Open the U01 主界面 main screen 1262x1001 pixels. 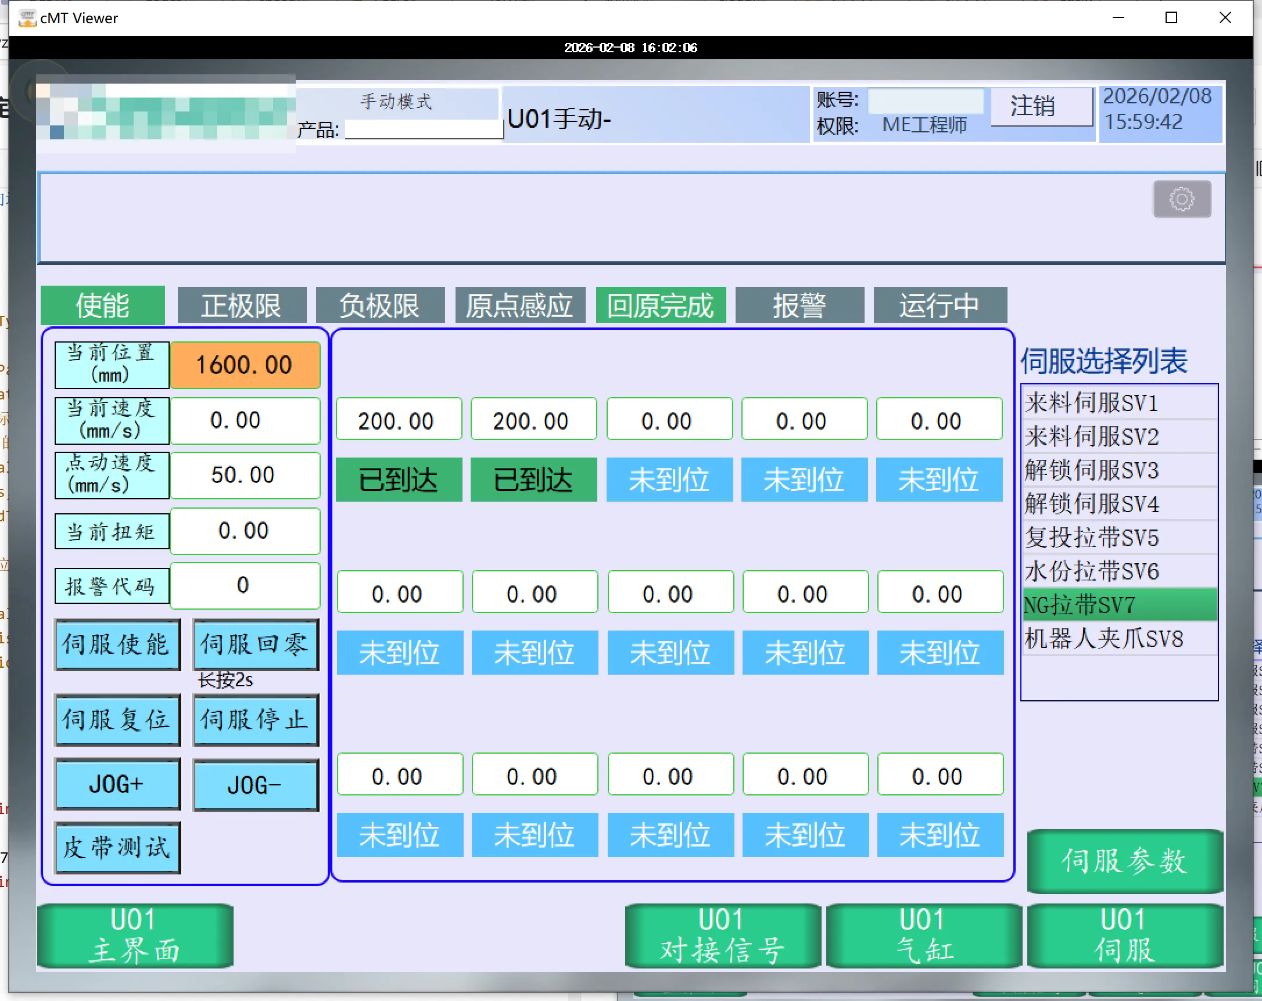coord(135,935)
